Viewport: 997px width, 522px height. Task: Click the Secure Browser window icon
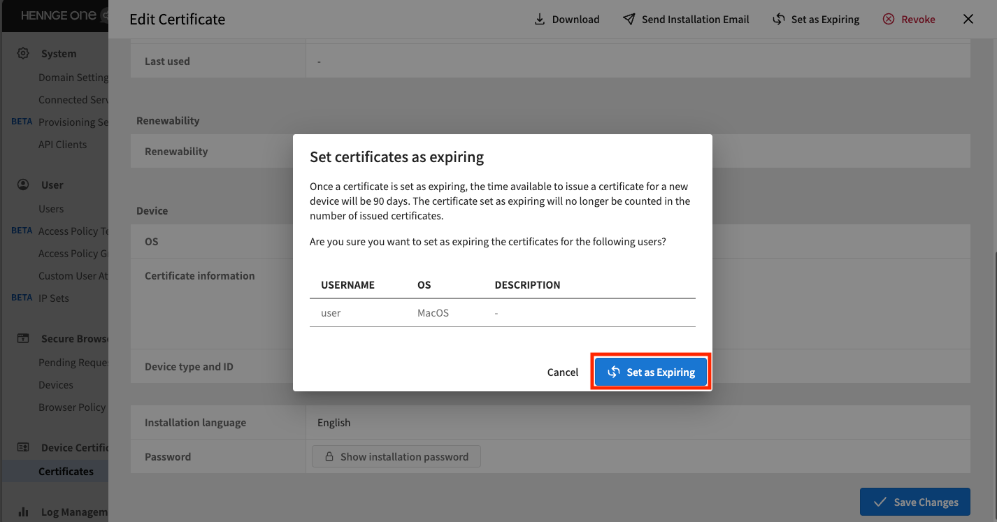(23, 339)
